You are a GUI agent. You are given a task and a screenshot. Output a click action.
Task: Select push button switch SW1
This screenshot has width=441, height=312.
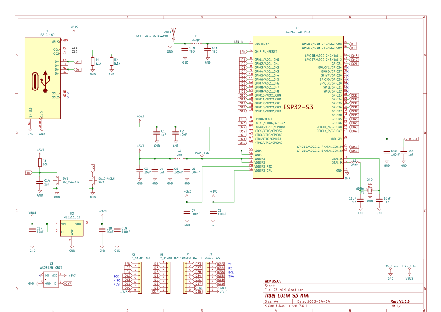57,183
